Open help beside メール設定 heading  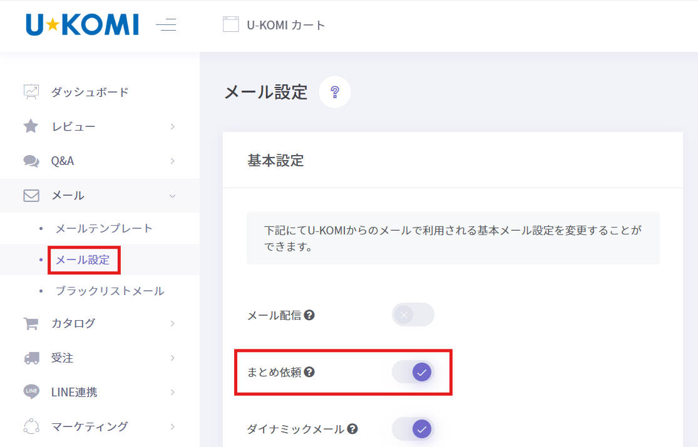(335, 92)
